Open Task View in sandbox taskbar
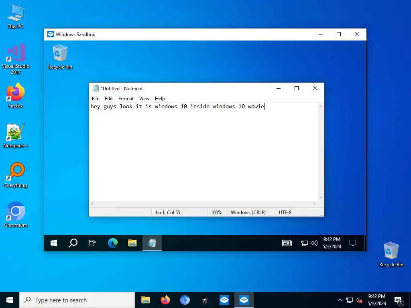 (92, 243)
